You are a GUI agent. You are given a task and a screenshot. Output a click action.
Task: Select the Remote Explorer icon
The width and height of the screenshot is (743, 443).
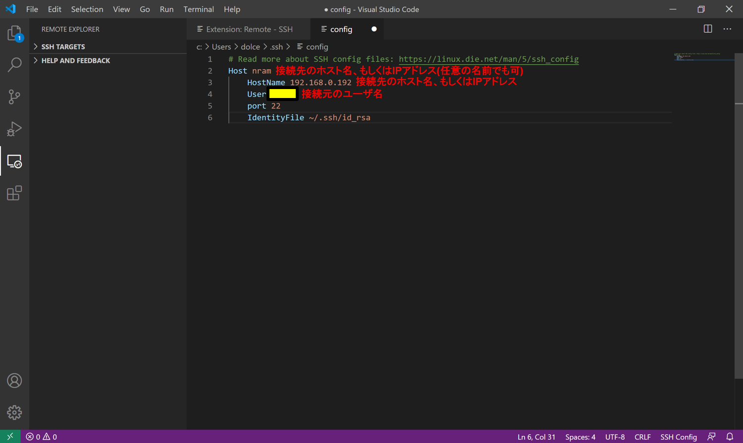tap(14, 161)
